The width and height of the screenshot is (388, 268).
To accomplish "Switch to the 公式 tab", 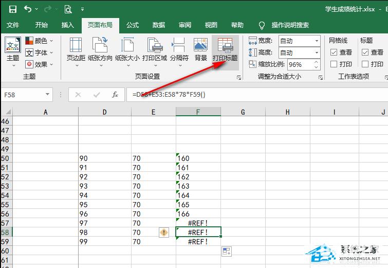I will (133, 25).
